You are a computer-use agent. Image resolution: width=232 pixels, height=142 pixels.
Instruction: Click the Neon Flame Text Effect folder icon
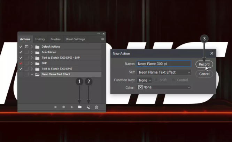[x=37, y=74]
